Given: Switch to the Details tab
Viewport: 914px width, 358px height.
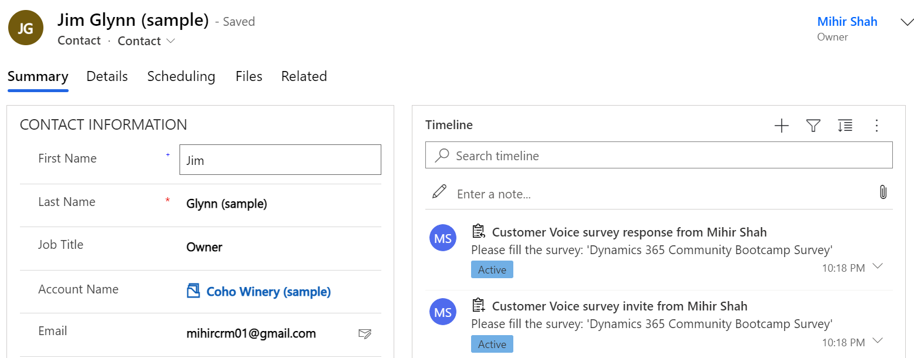Looking at the screenshot, I should click(107, 76).
